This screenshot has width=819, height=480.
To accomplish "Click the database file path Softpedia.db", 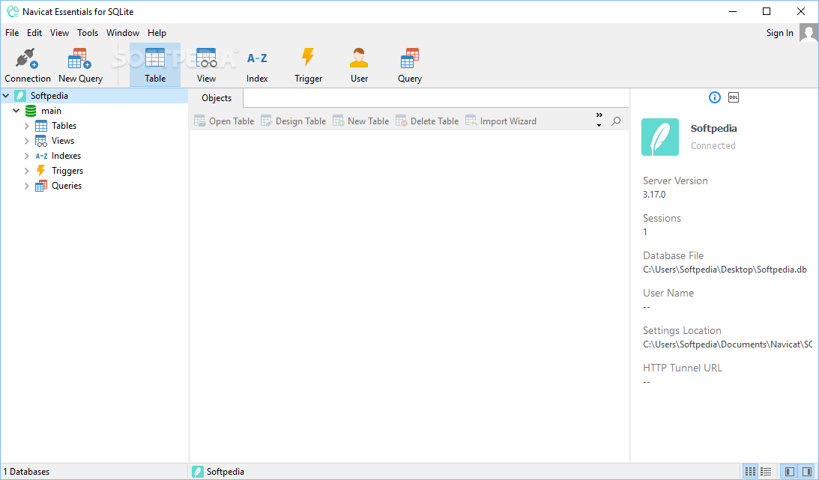I will (725, 270).
